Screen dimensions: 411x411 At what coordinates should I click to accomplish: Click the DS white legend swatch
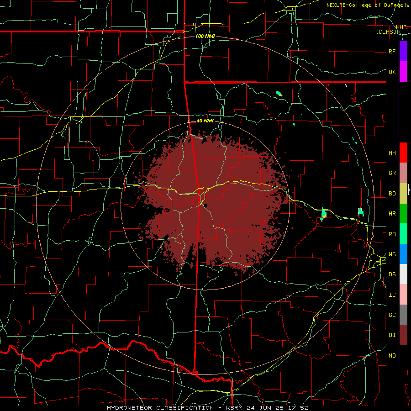coord(403,274)
